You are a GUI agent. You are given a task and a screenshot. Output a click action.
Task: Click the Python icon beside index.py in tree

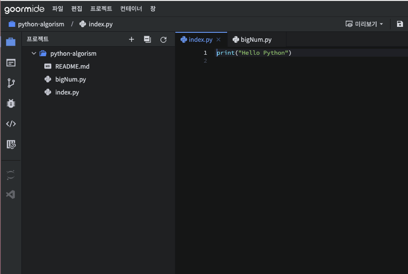(x=48, y=92)
